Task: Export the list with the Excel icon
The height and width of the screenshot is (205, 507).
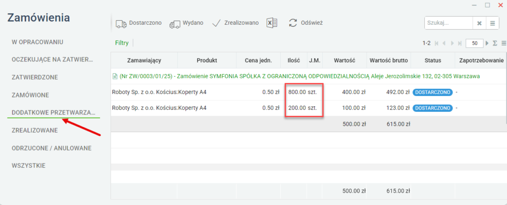Action: point(272,23)
